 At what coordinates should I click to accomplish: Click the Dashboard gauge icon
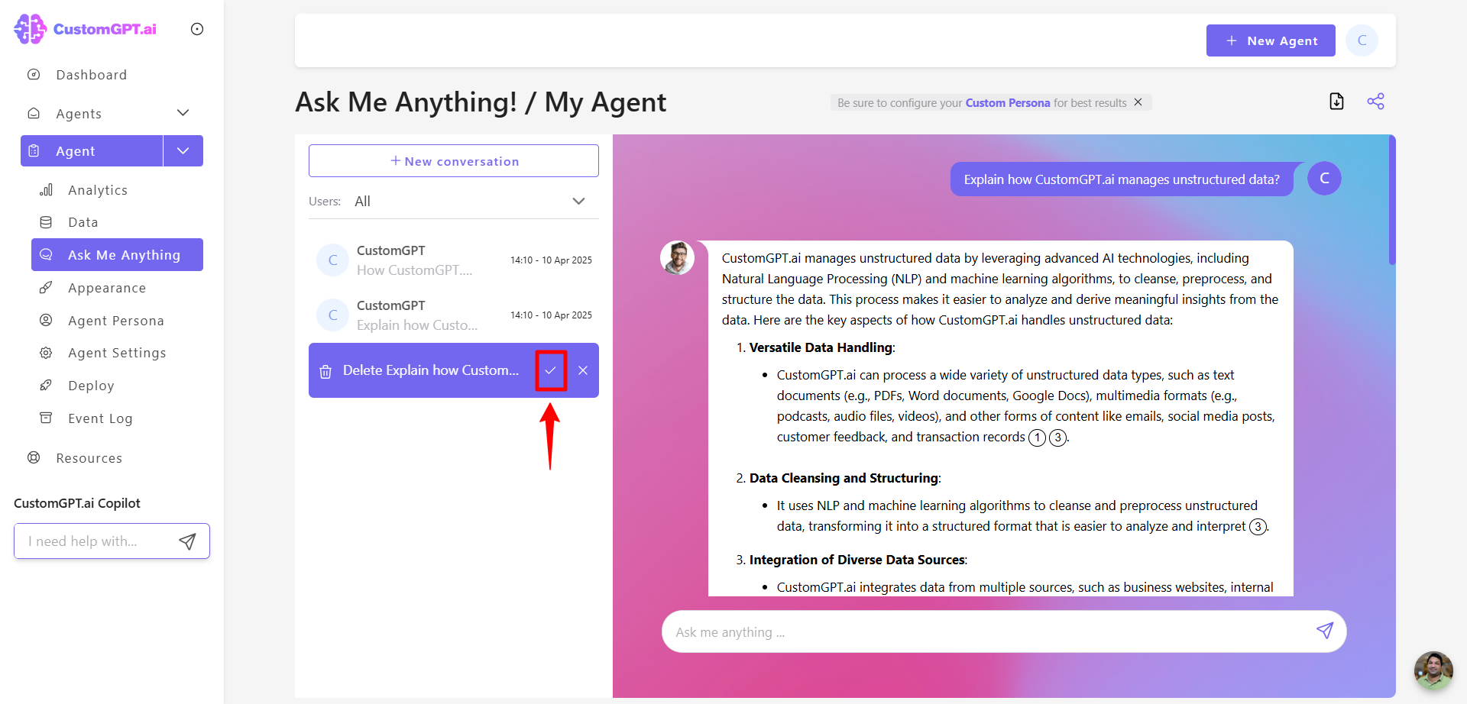point(34,74)
